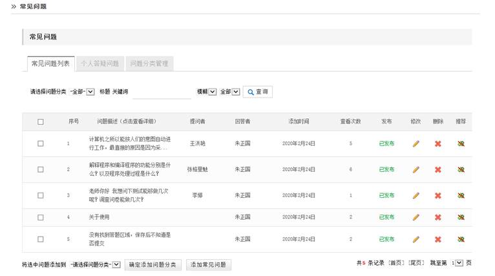
Task: Check the checkbox for 关于使用 row
Action: (x=41, y=218)
